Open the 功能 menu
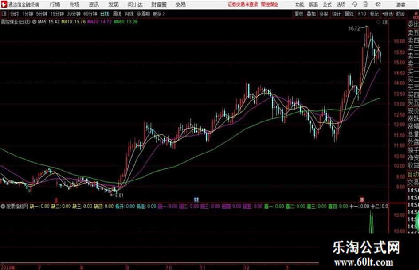 pos(300,4)
